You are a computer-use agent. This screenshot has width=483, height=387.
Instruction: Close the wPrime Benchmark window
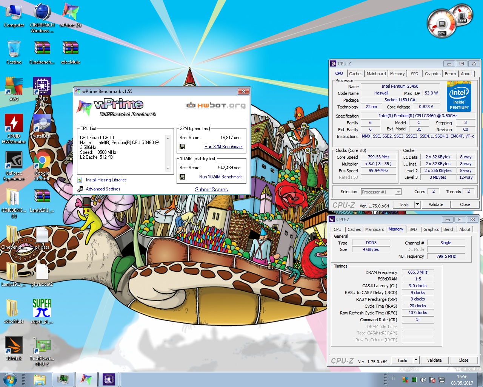[x=243, y=91]
